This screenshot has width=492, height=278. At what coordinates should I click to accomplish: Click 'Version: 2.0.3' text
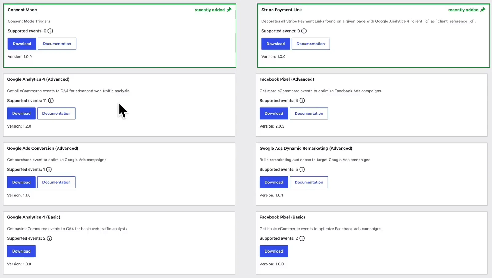(x=272, y=126)
